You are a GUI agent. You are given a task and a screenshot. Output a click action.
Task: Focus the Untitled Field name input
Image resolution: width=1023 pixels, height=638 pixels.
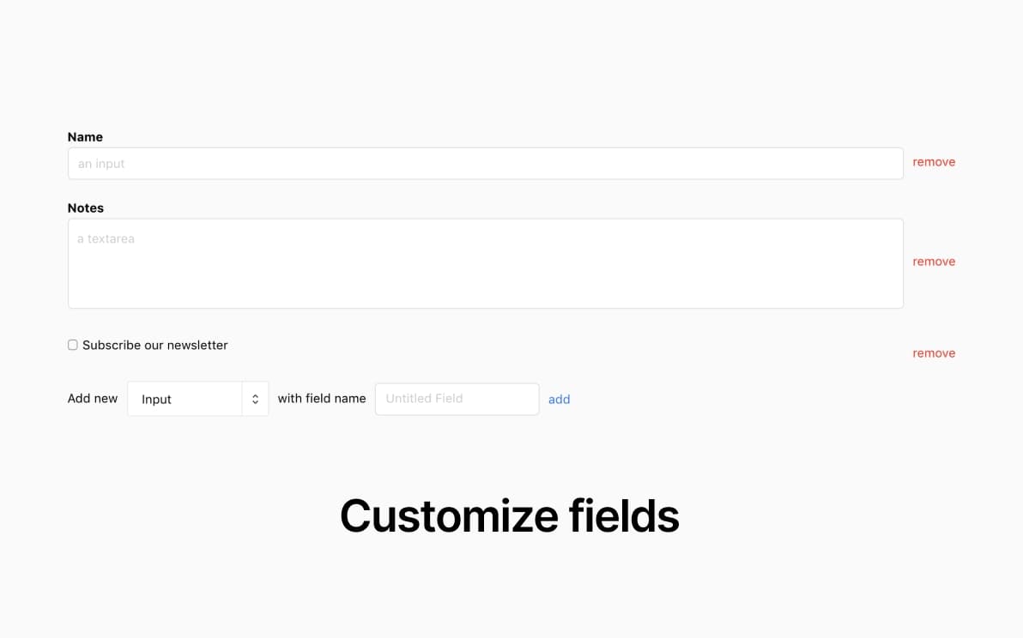(x=457, y=399)
